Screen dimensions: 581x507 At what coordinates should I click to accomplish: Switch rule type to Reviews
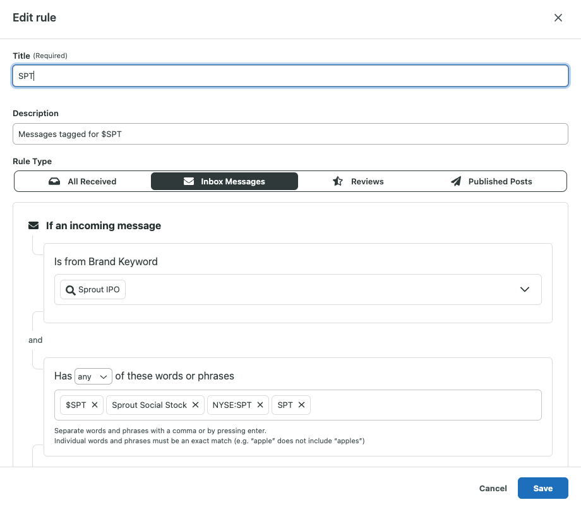coord(358,181)
